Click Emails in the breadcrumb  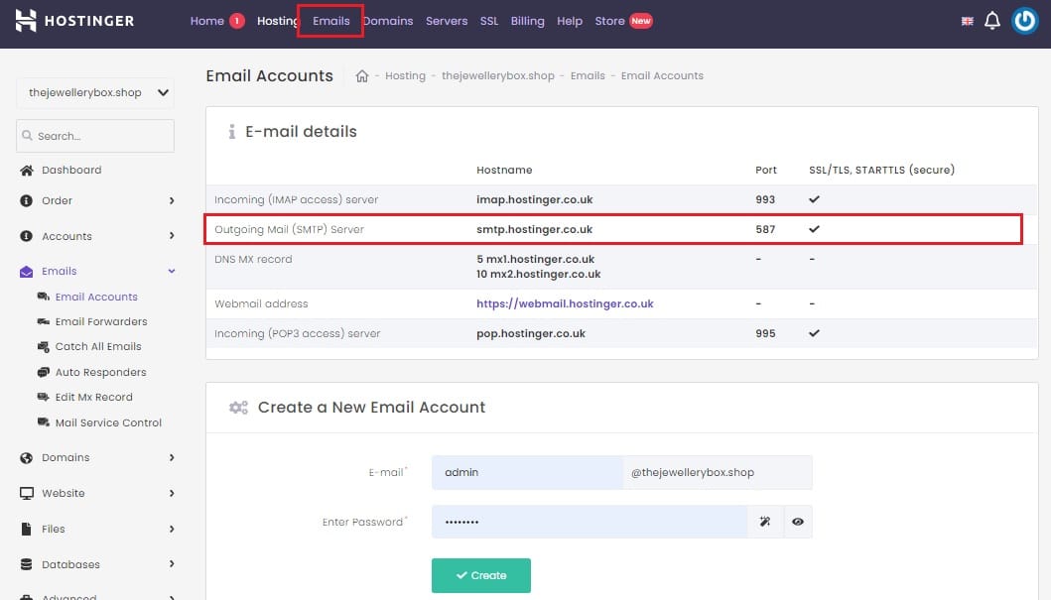tap(588, 75)
